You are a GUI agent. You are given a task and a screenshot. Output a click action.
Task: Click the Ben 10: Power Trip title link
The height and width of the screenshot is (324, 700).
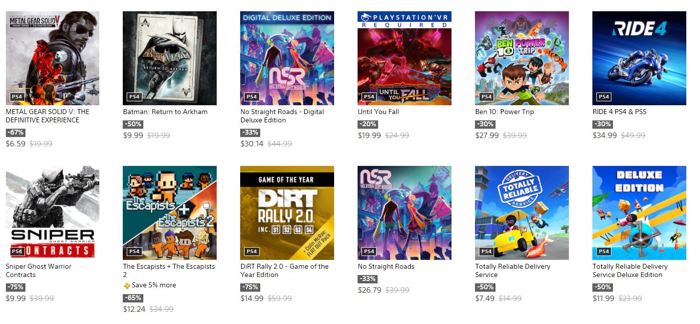tap(505, 112)
